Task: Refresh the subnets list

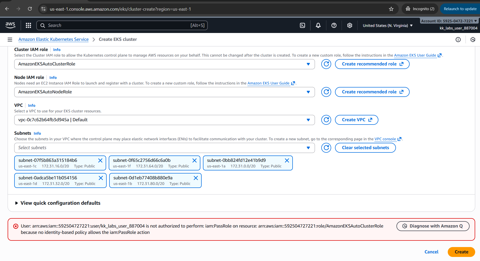Action: coord(326,148)
